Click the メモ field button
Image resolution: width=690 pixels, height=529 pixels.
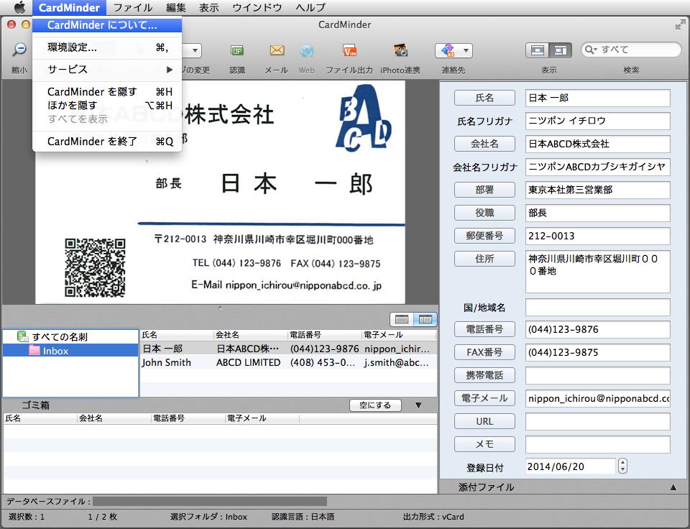484,444
